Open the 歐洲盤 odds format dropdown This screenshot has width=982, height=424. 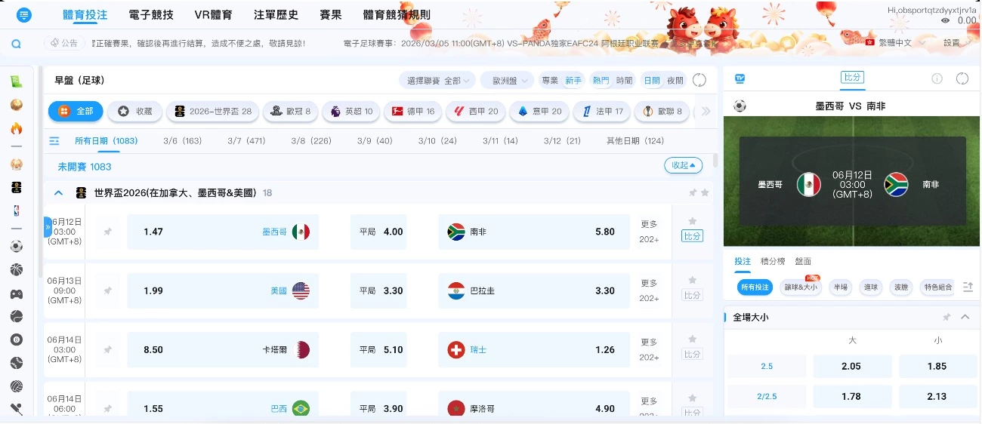[509, 81]
